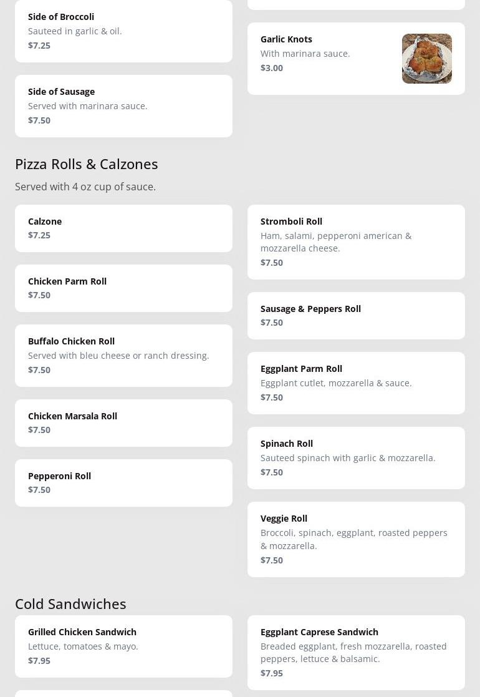Open the Spinach Roll card

355,457
